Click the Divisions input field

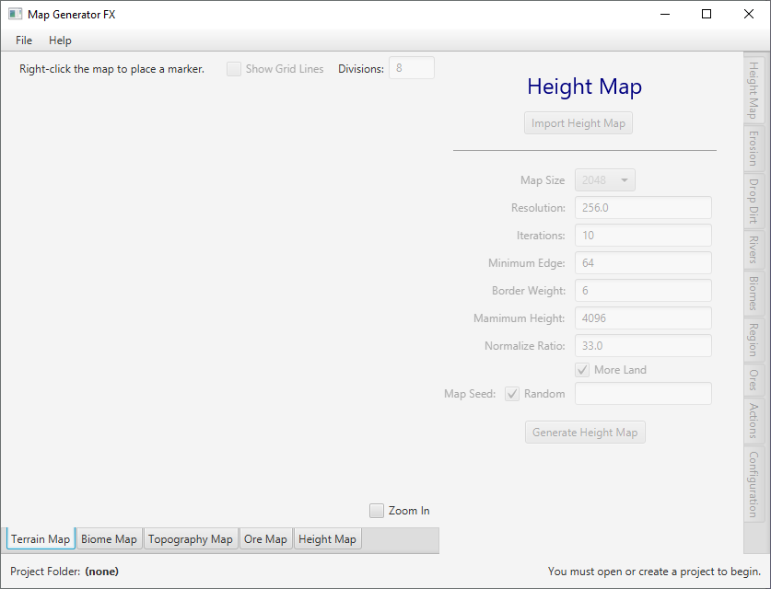coord(411,68)
